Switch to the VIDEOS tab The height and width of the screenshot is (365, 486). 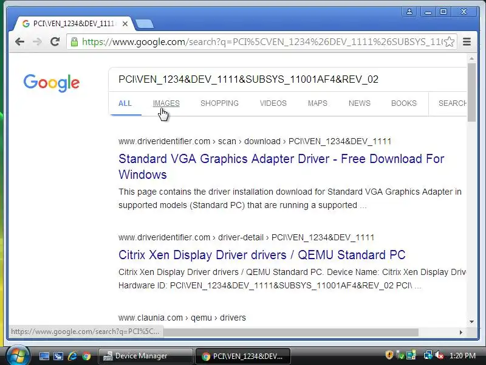(x=273, y=103)
